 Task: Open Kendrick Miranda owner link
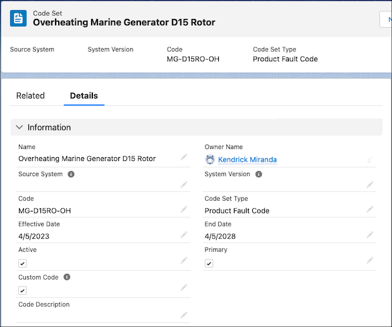tap(247, 160)
